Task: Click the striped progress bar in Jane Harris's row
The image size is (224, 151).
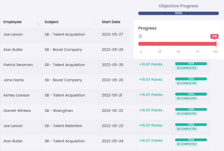Action: [x=191, y=79]
